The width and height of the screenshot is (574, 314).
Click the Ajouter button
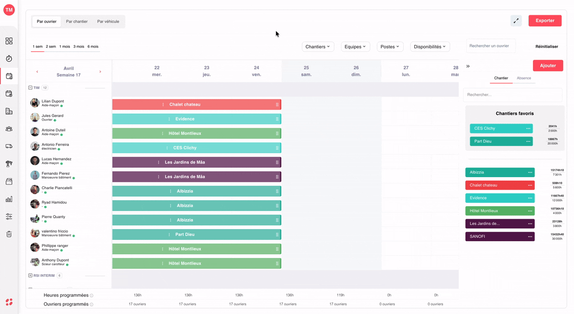point(548,66)
